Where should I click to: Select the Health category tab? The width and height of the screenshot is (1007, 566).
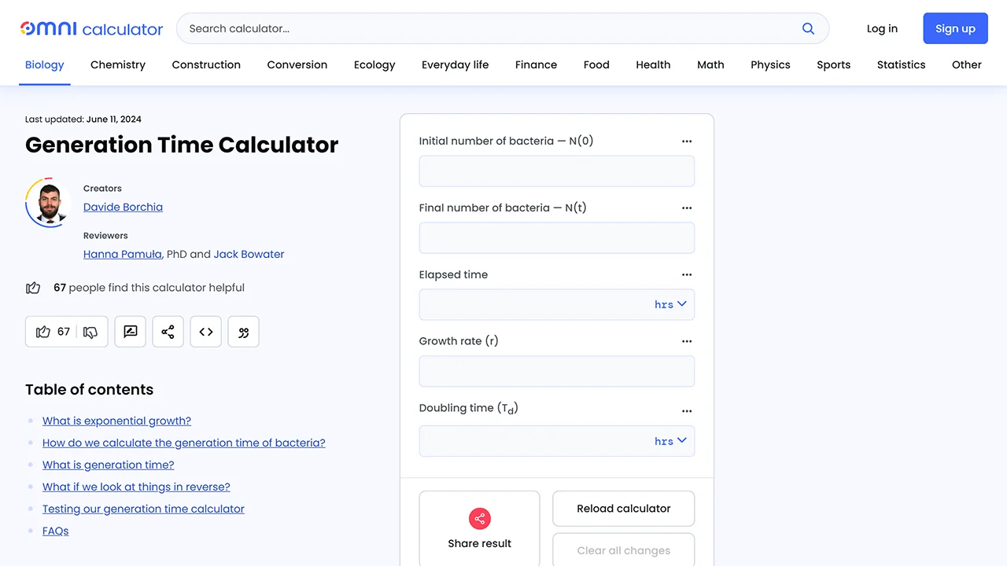click(653, 64)
